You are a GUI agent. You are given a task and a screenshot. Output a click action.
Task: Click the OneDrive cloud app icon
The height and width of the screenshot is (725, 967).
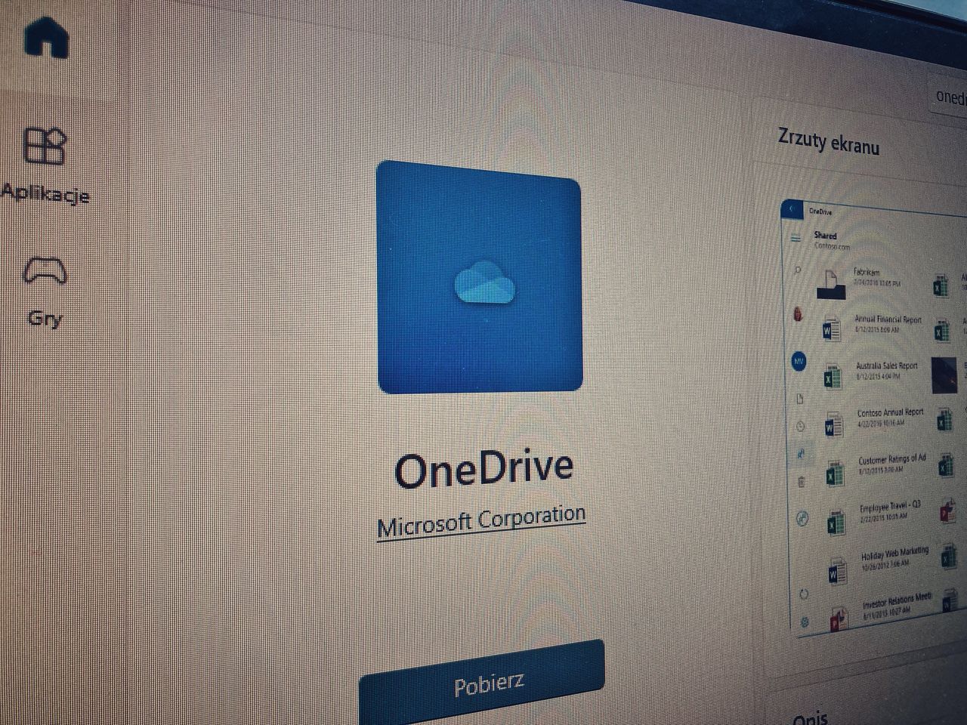[480, 276]
